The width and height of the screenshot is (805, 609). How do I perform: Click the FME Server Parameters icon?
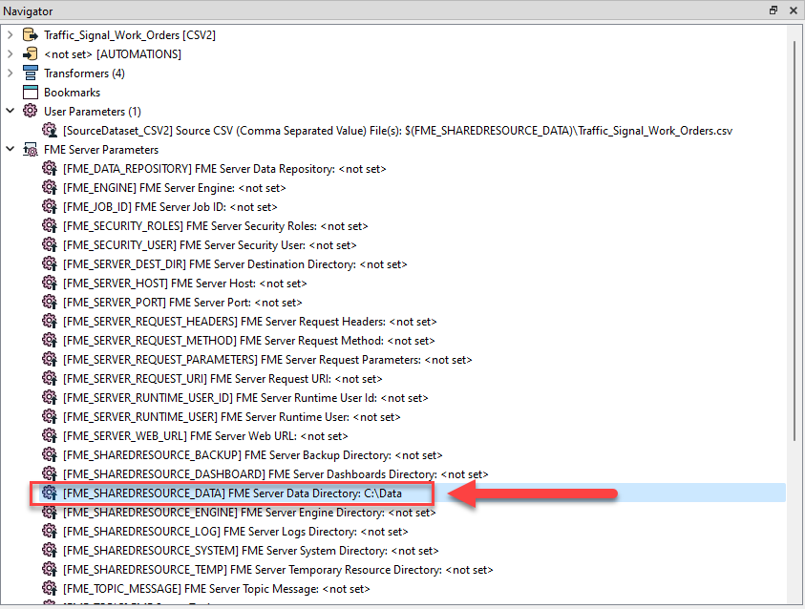[31, 150]
